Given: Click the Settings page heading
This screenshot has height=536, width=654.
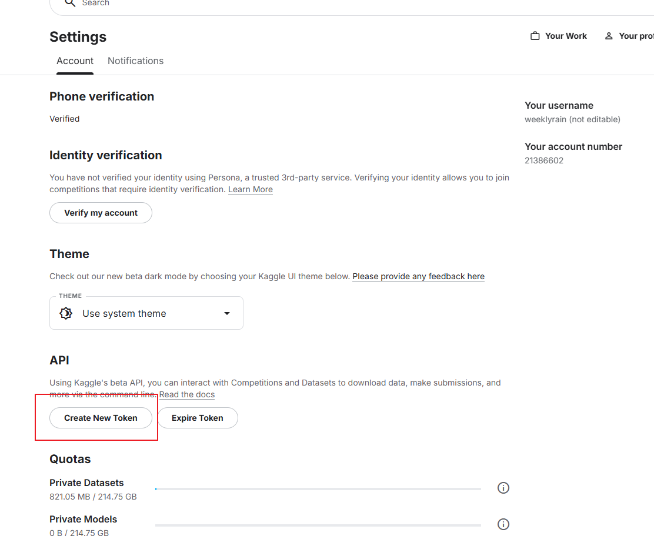Looking at the screenshot, I should pos(78,36).
